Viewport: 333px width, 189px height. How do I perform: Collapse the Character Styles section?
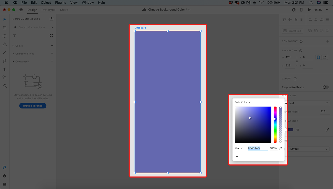tap(13, 54)
